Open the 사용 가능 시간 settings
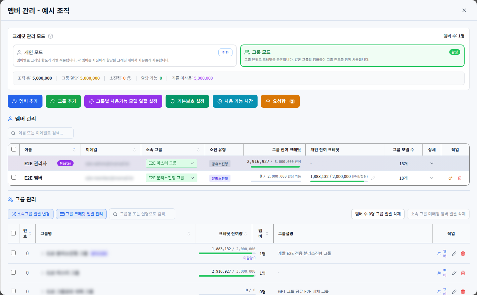477x295 pixels. pyautogui.click(x=235, y=101)
